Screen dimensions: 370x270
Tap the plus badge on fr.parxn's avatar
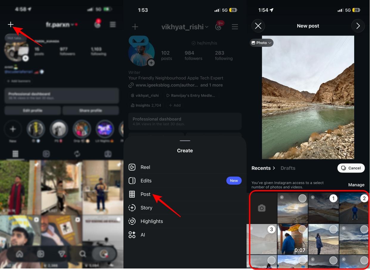pos(26,58)
